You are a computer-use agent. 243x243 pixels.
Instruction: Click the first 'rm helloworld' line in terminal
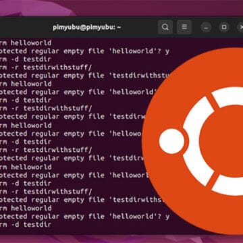(x=26, y=43)
